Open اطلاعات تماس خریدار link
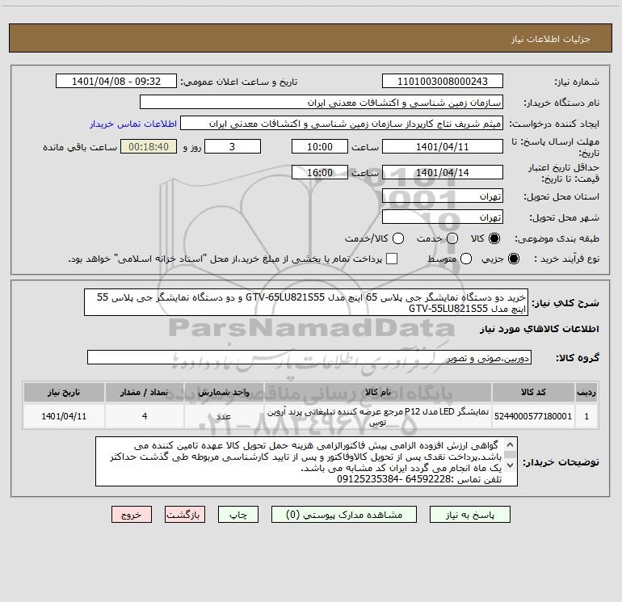Viewport: 622px width, 602px height. tap(133, 124)
